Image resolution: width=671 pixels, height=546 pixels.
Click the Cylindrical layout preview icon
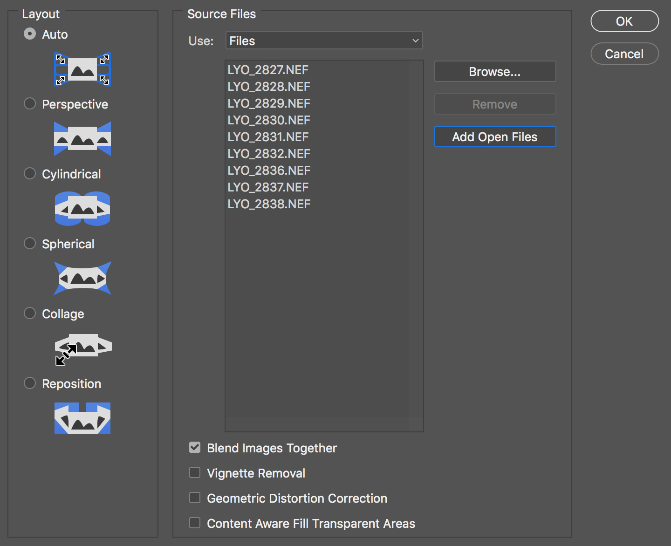[82, 209]
